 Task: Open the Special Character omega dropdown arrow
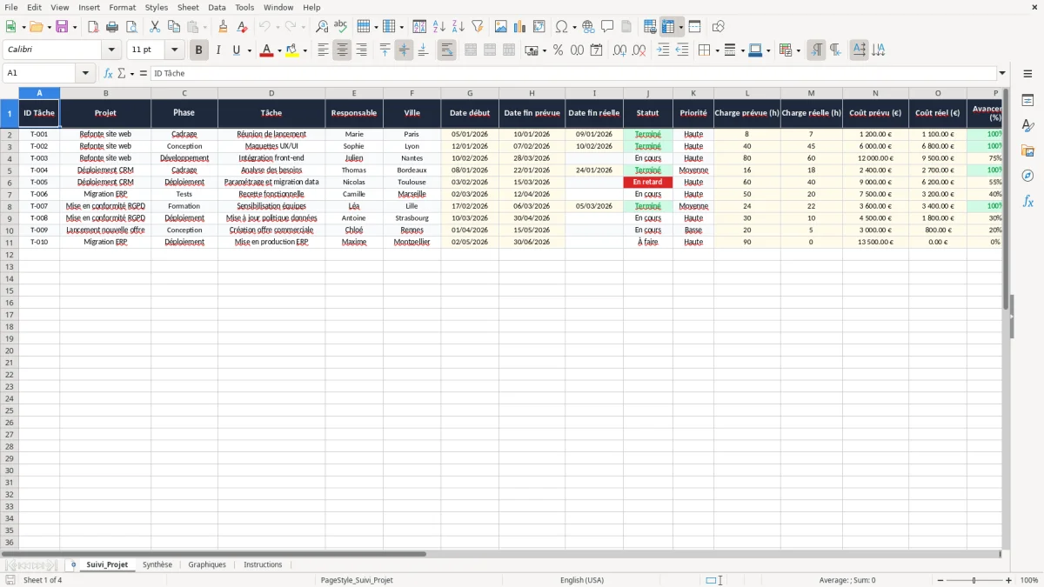coord(574,27)
